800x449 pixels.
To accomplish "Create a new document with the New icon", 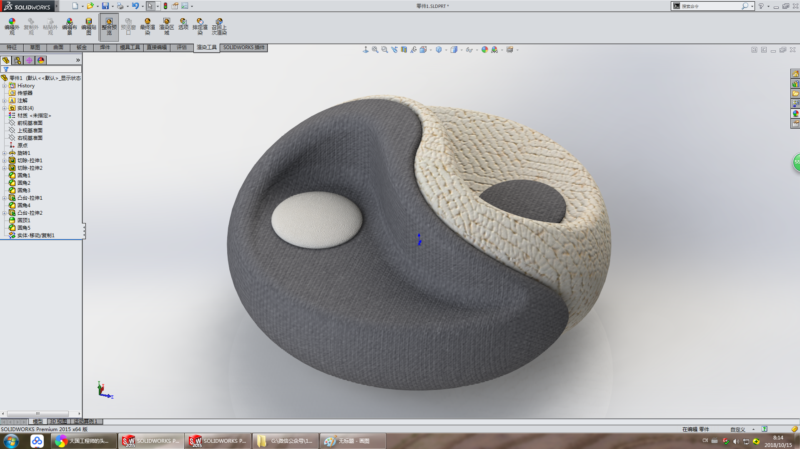I will (75, 6).
